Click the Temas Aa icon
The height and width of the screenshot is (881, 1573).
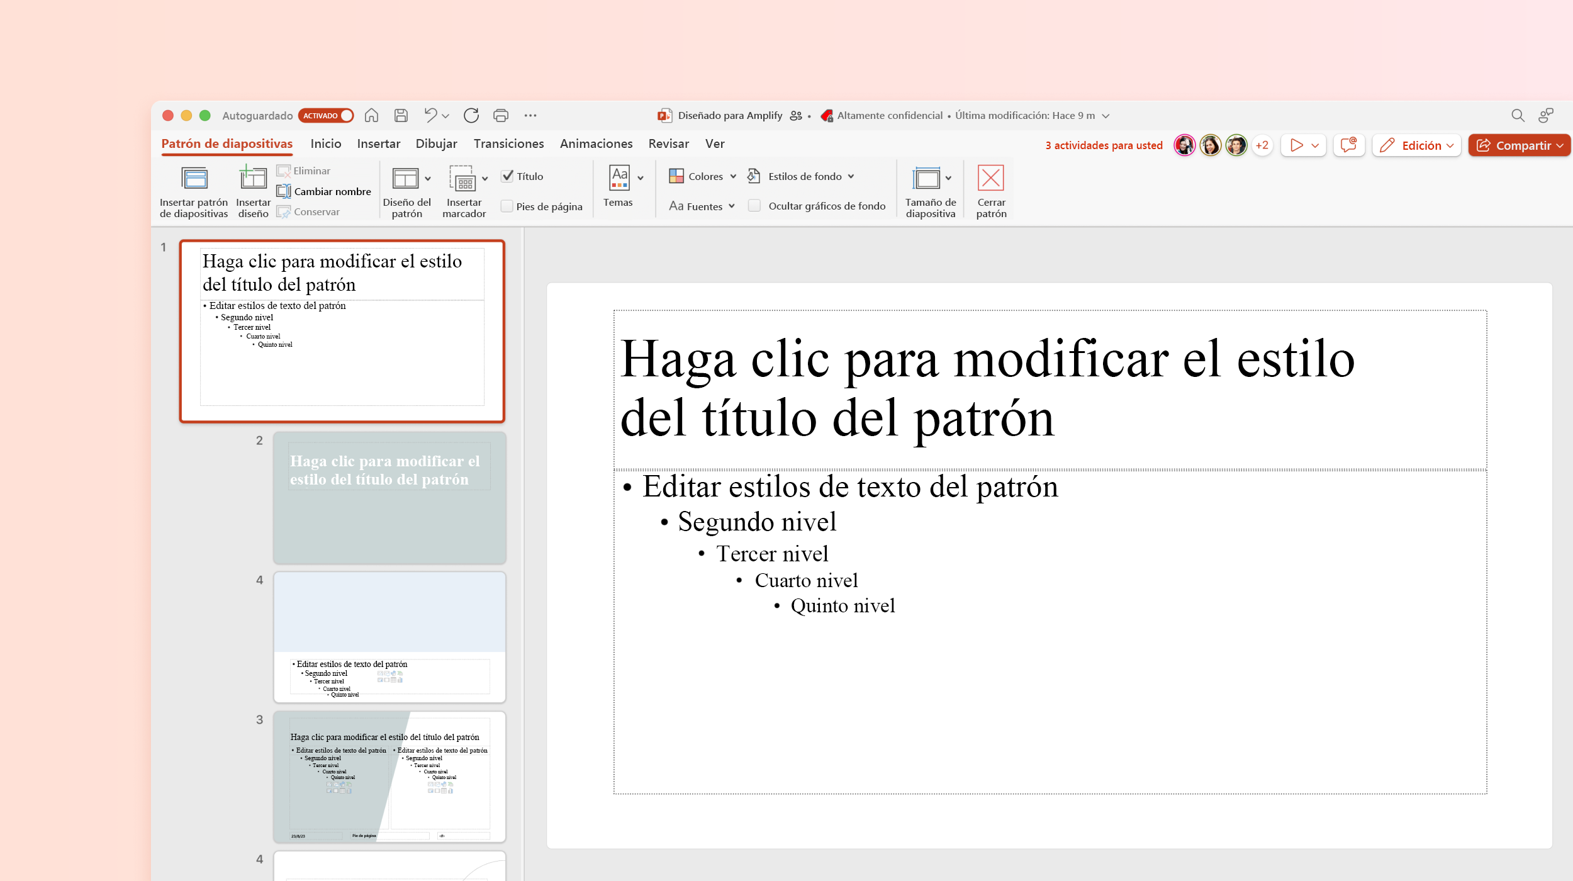coord(619,177)
